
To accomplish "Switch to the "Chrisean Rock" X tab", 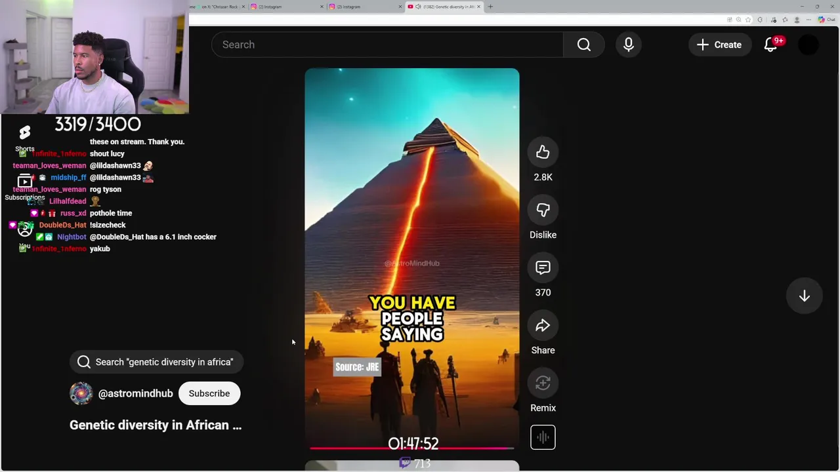I will (217, 7).
